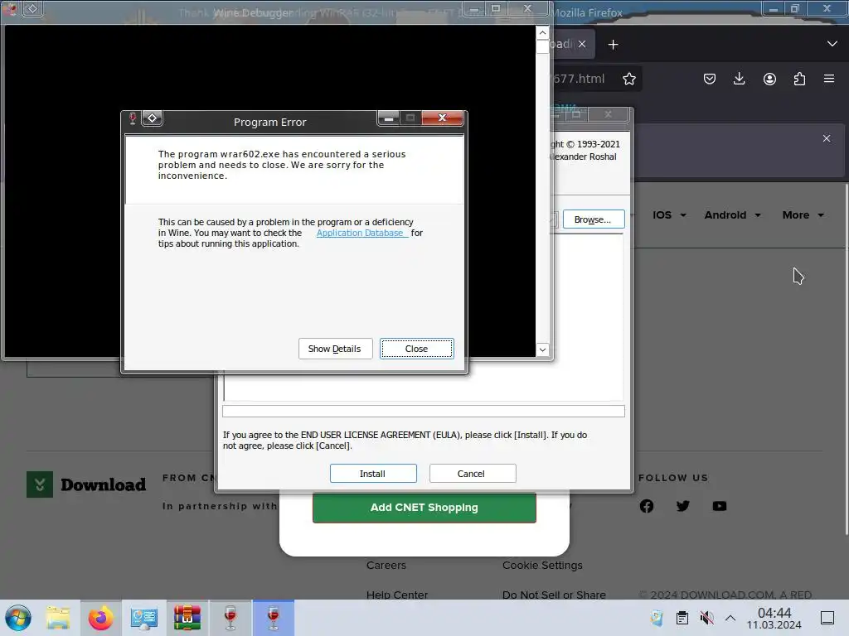Open Firefox hamburger application menu
Screen dimensions: 849x636
(x=829, y=79)
